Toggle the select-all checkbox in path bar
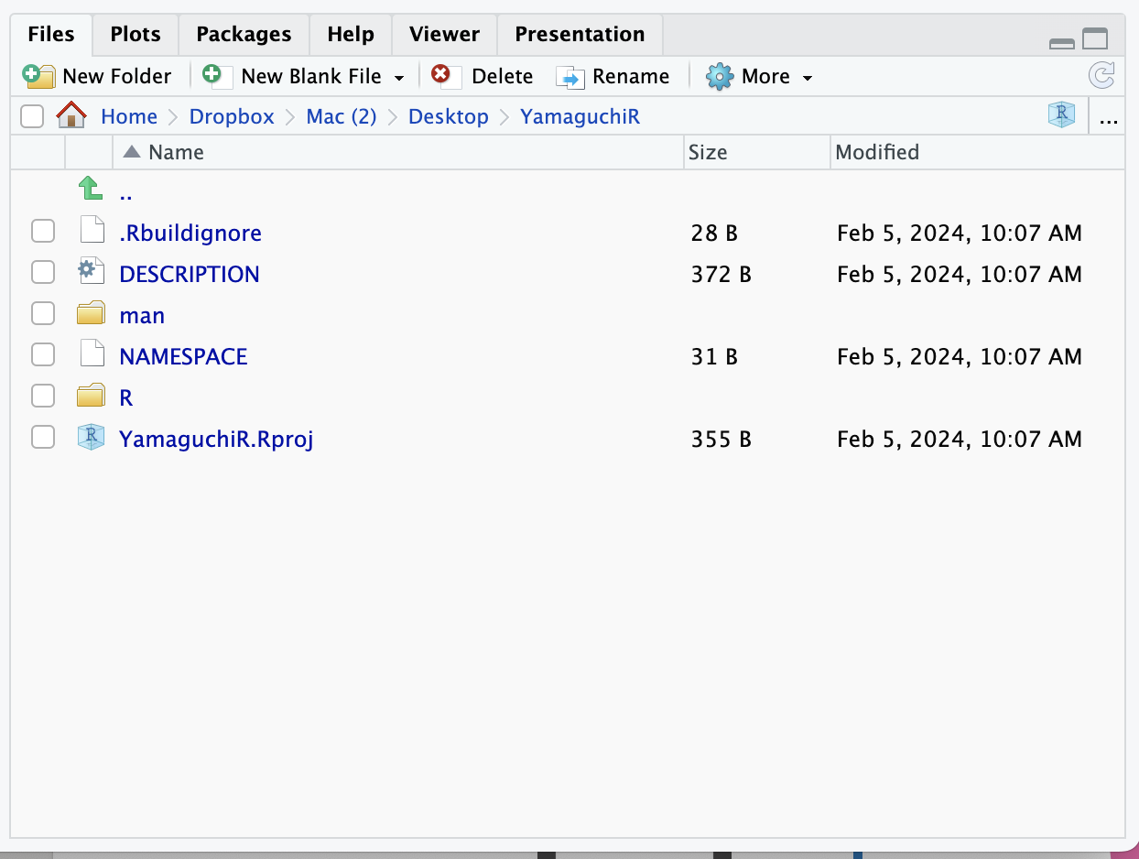Viewport: 1139px width, 859px height. [32, 116]
